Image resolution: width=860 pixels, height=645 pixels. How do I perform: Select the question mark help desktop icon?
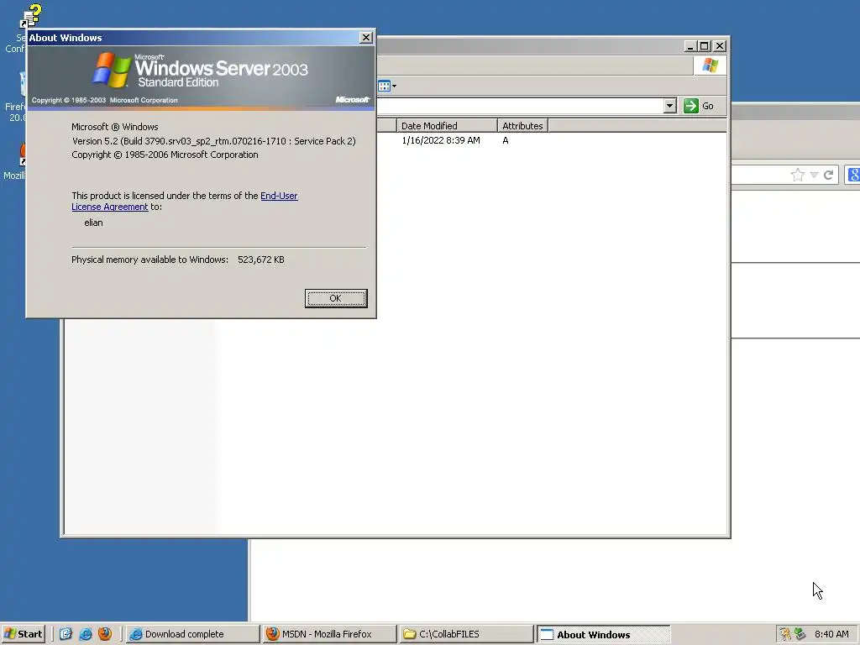click(x=31, y=15)
